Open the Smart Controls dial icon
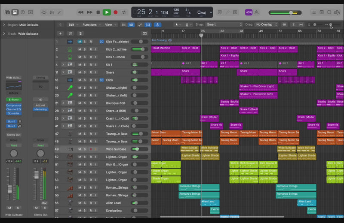The width and height of the screenshot is (344, 223). [44, 12]
